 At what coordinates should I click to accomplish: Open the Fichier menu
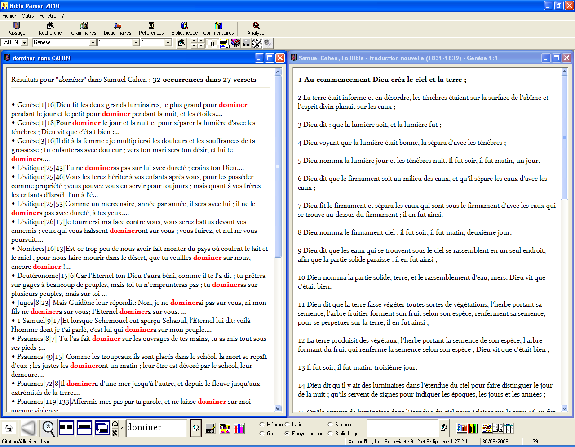point(9,16)
